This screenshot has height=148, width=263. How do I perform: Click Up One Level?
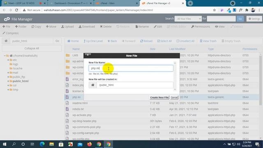(93, 41)
